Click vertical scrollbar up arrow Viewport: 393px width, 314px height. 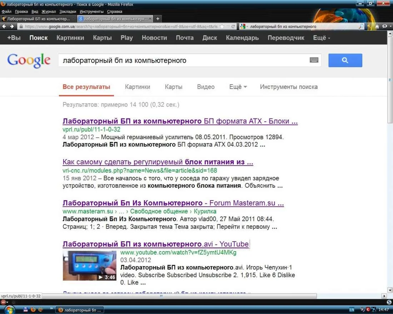[390, 33]
